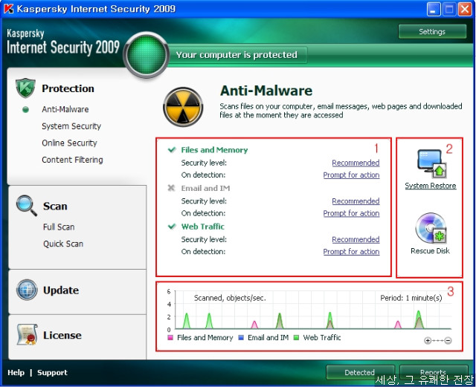Click the blue Email and IM legend swatch

241,337
